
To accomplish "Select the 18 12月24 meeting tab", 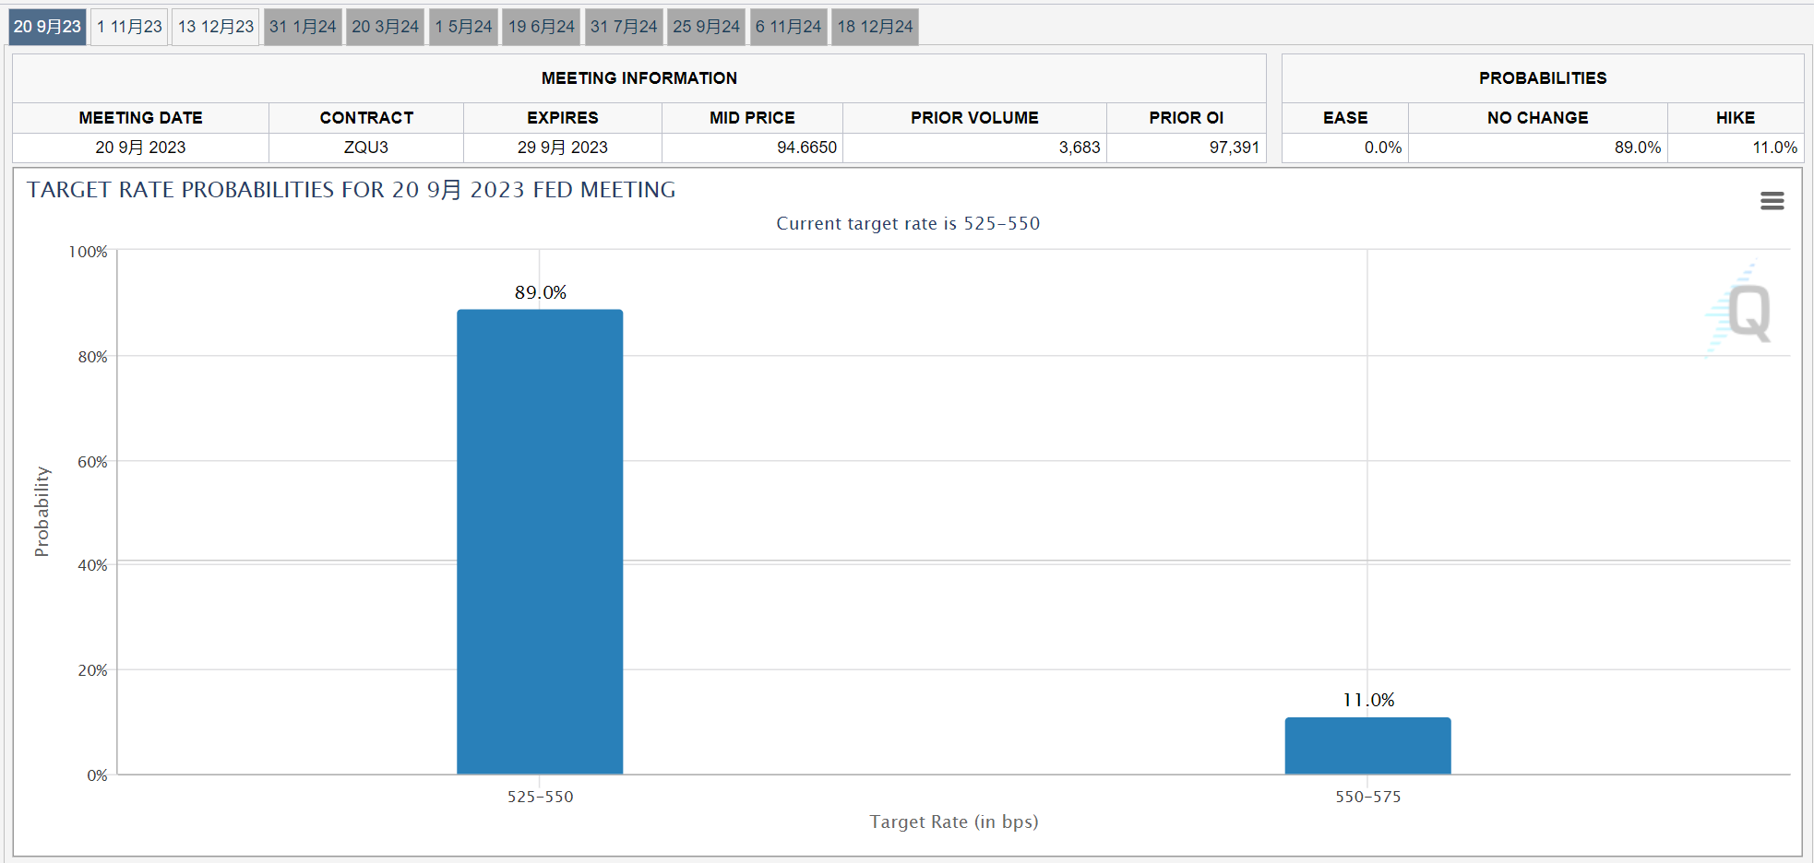I will (875, 27).
